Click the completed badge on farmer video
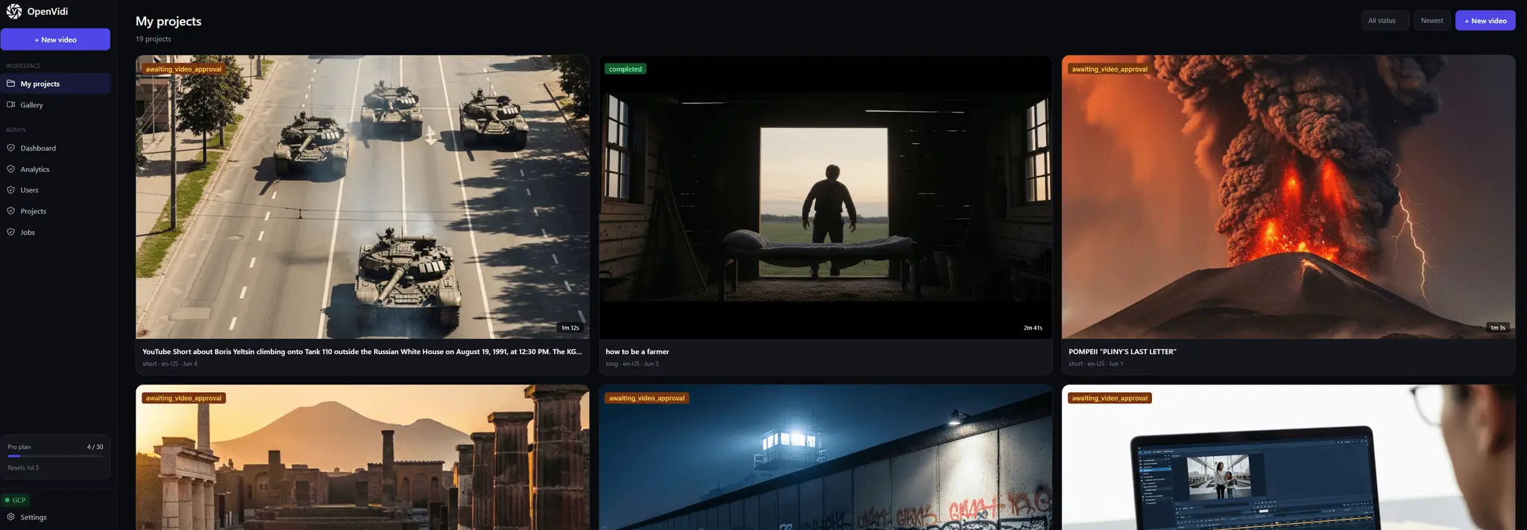This screenshot has width=1527, height=530. point(625,69)
